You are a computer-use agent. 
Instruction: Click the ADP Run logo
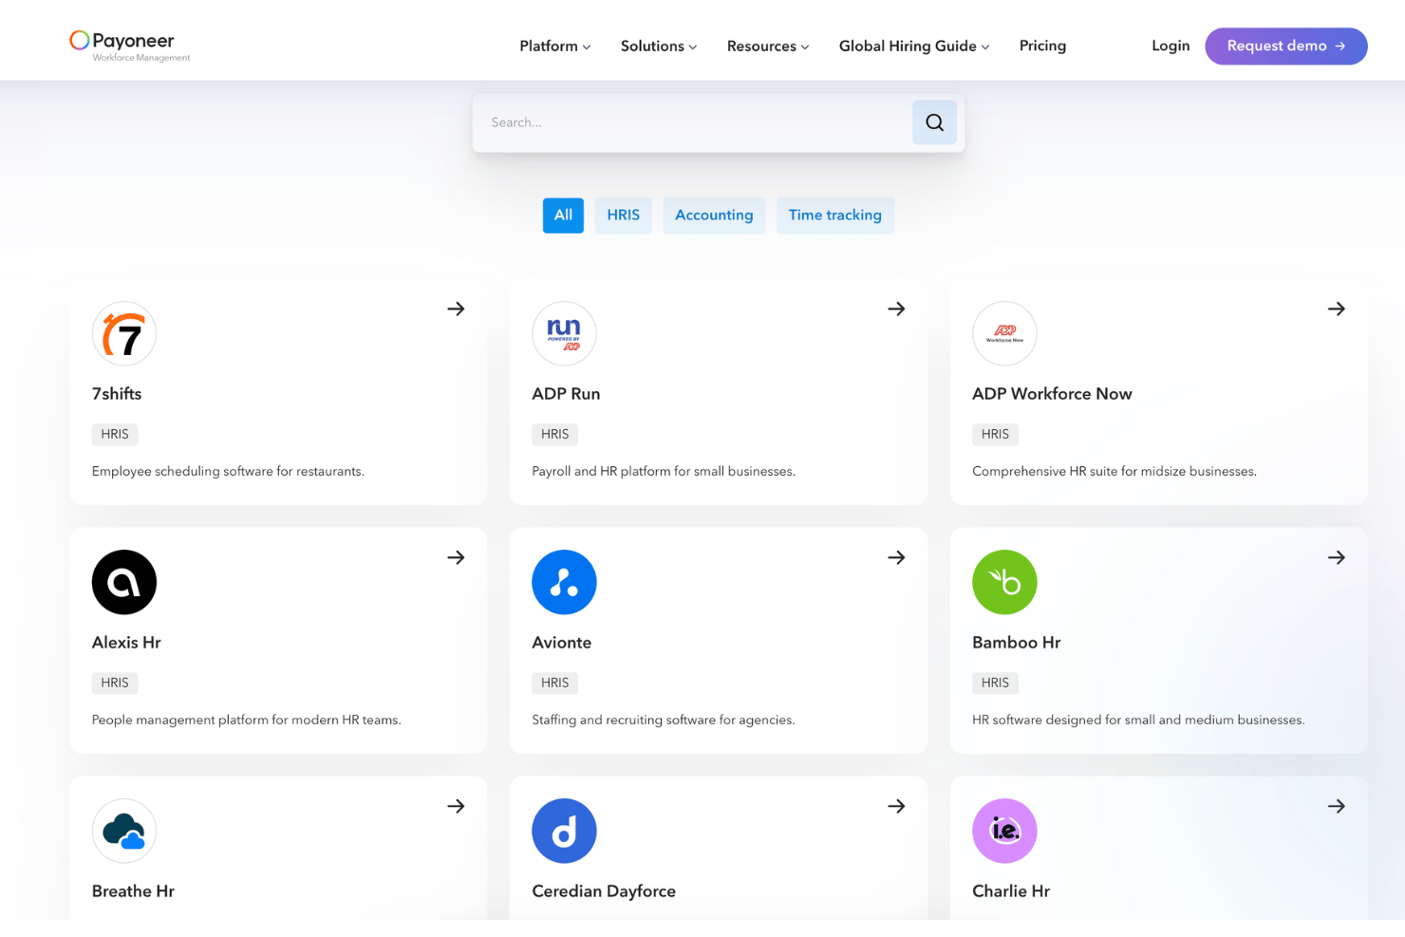[x=564, y=333]
